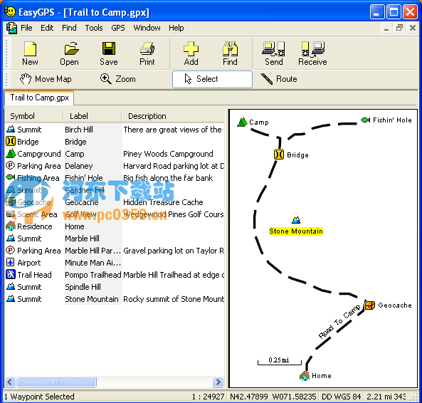Image resolution: width=422 pixels, height=403 pixels.
Task: Select the Pompo Trailhead row label
Action: coord(93,275)
